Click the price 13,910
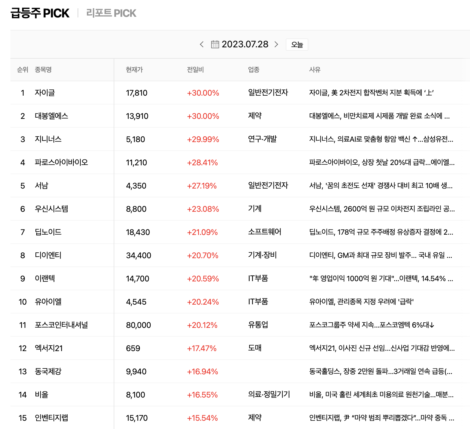This screenshot has height=429, width=470. tap(137, 116)
